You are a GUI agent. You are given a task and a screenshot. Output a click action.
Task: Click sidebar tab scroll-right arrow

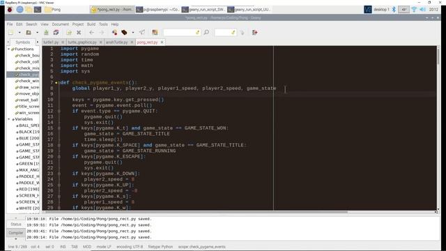[x=37, y=42]
